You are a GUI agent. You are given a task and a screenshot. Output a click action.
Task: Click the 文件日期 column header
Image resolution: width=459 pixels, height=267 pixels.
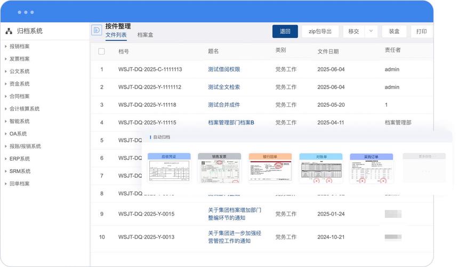pos(328,52)
